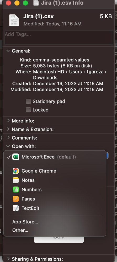Click the Add Tags field

point(58,38)
